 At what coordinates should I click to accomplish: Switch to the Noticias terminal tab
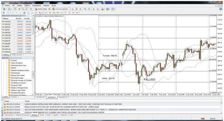34,115
